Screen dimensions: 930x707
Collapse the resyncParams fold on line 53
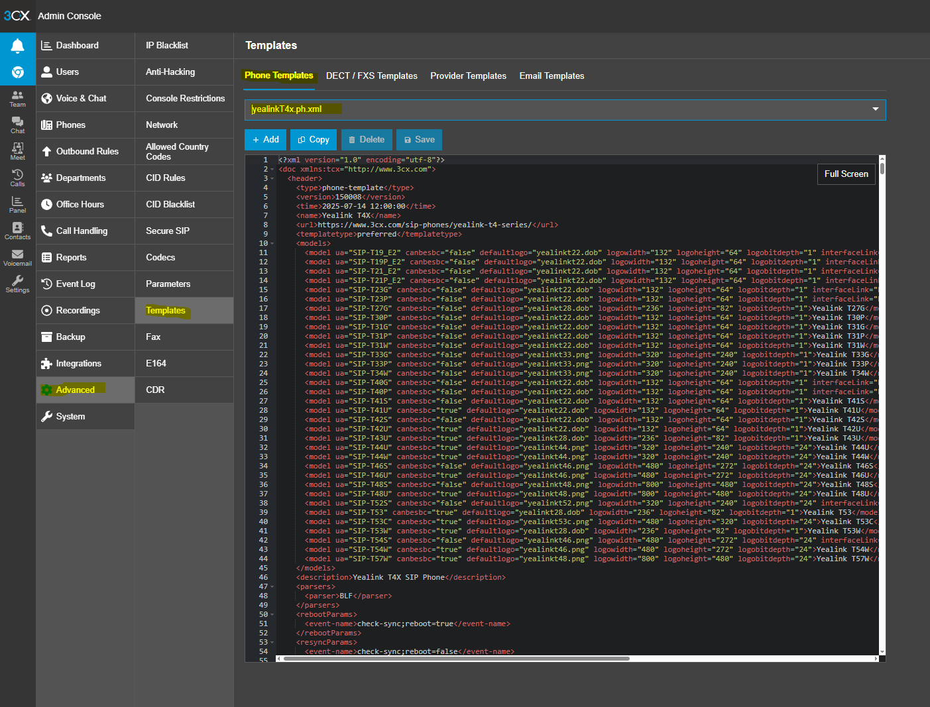tap(272, 643)
